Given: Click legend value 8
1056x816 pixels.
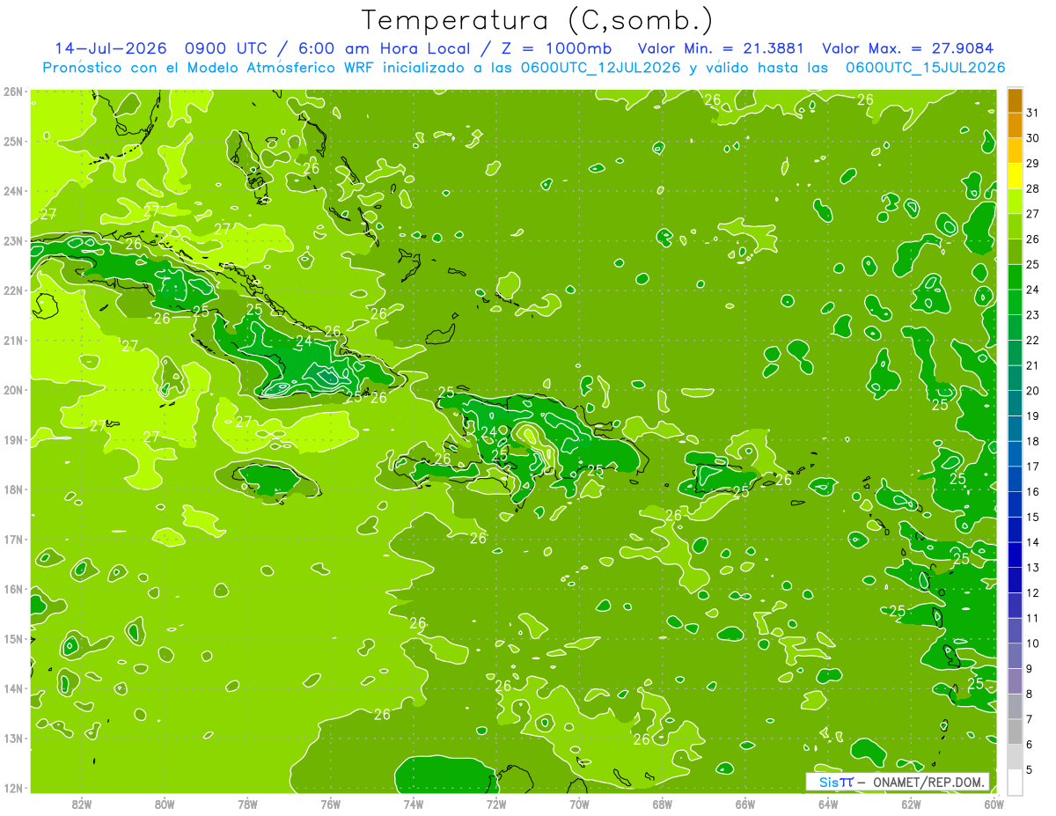Looking at the screenshot, I should [1030, 695].
